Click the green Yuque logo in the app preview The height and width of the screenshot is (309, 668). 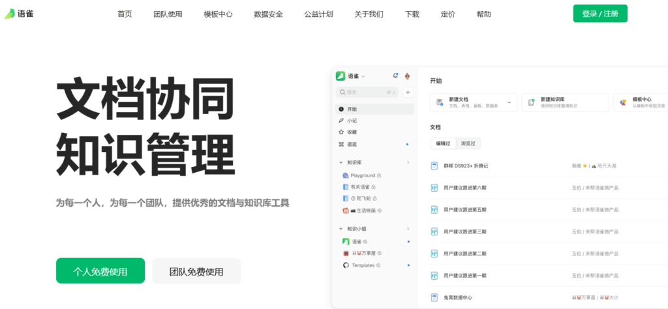point(341,76)
